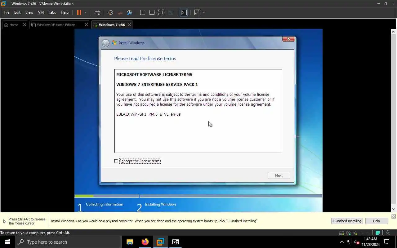The width and height of the screenshot is (397, 248).
Task: Open the power options dropdown beside Pause
Action: coord(86,12)
